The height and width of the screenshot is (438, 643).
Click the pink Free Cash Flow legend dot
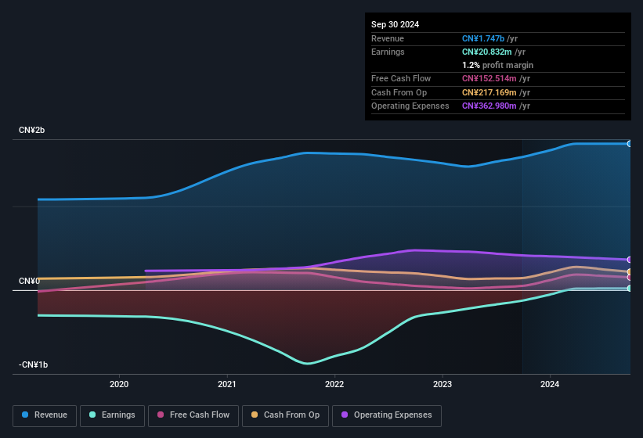161,415
